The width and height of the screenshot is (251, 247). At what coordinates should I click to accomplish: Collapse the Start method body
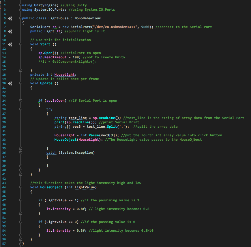tap(20, 44)
